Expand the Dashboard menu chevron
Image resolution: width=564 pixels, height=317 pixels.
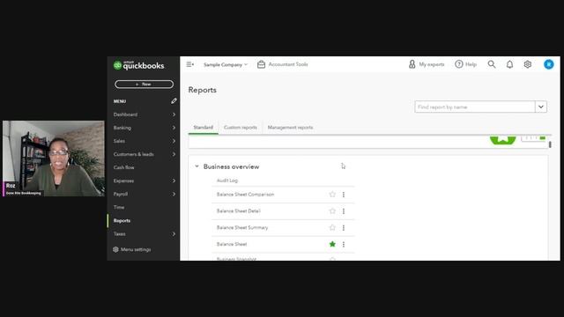pyautogui.click(x=174, y=114)
